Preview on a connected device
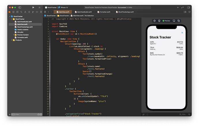 pos(174,21)
